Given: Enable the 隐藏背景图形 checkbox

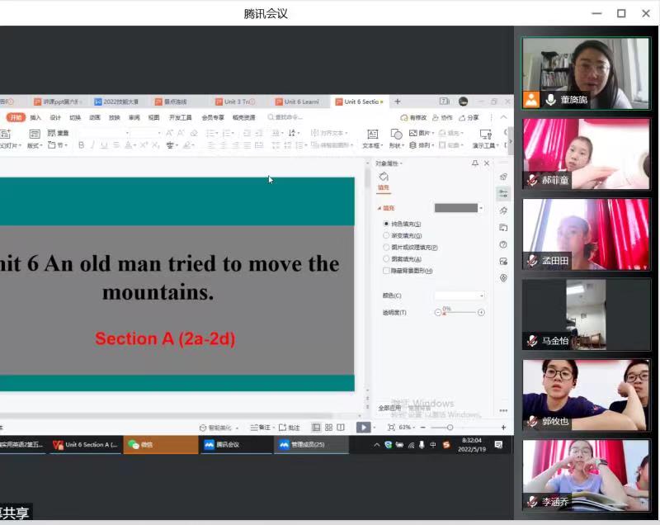Looking at the screenshot, I should (x=386, y=271).
